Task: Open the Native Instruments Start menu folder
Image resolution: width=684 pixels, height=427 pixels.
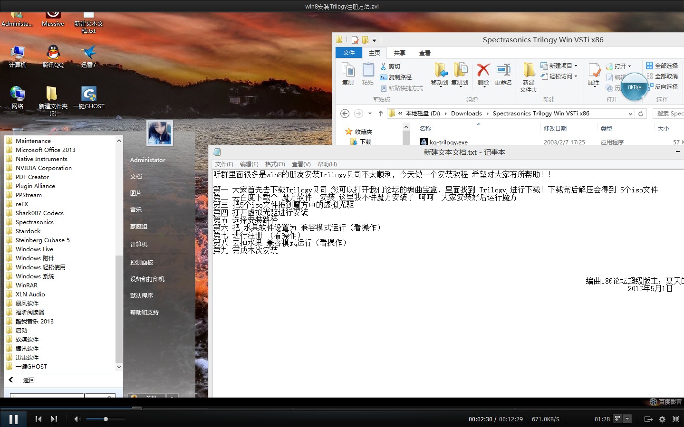Action: coord(41,159)
